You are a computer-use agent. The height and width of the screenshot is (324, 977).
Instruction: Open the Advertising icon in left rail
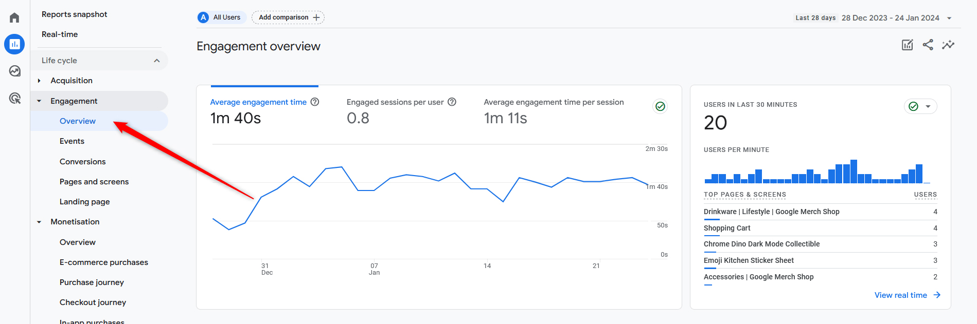click(14, 98)
